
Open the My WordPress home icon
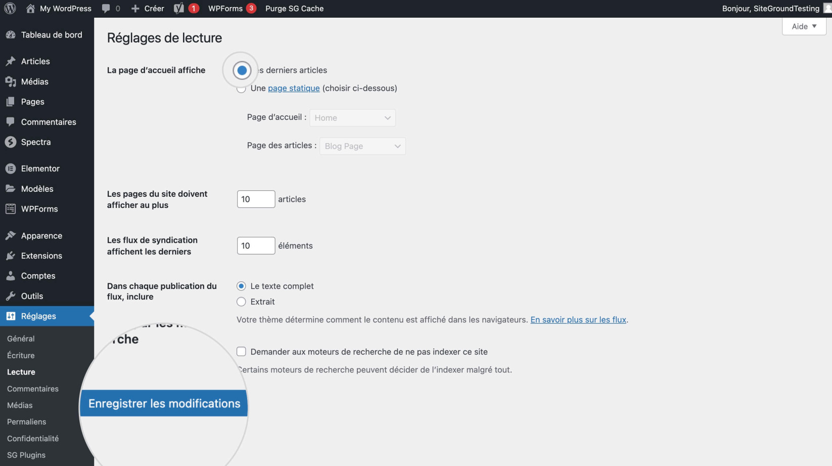click(30, 9)
